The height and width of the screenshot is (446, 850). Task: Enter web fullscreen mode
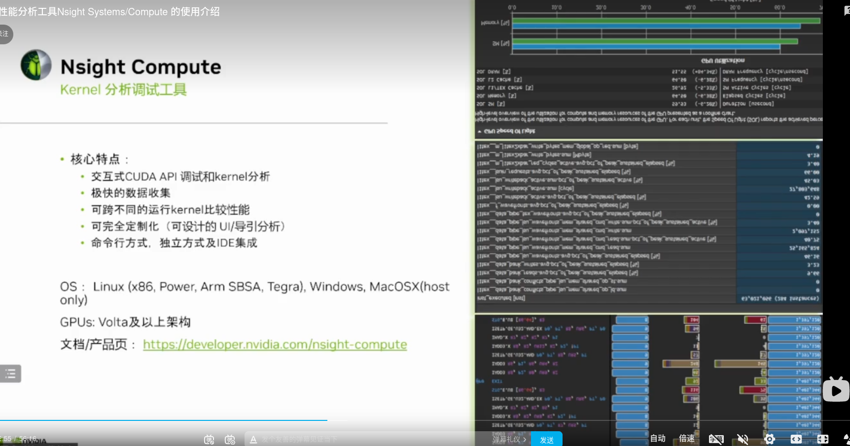(796, 439)
